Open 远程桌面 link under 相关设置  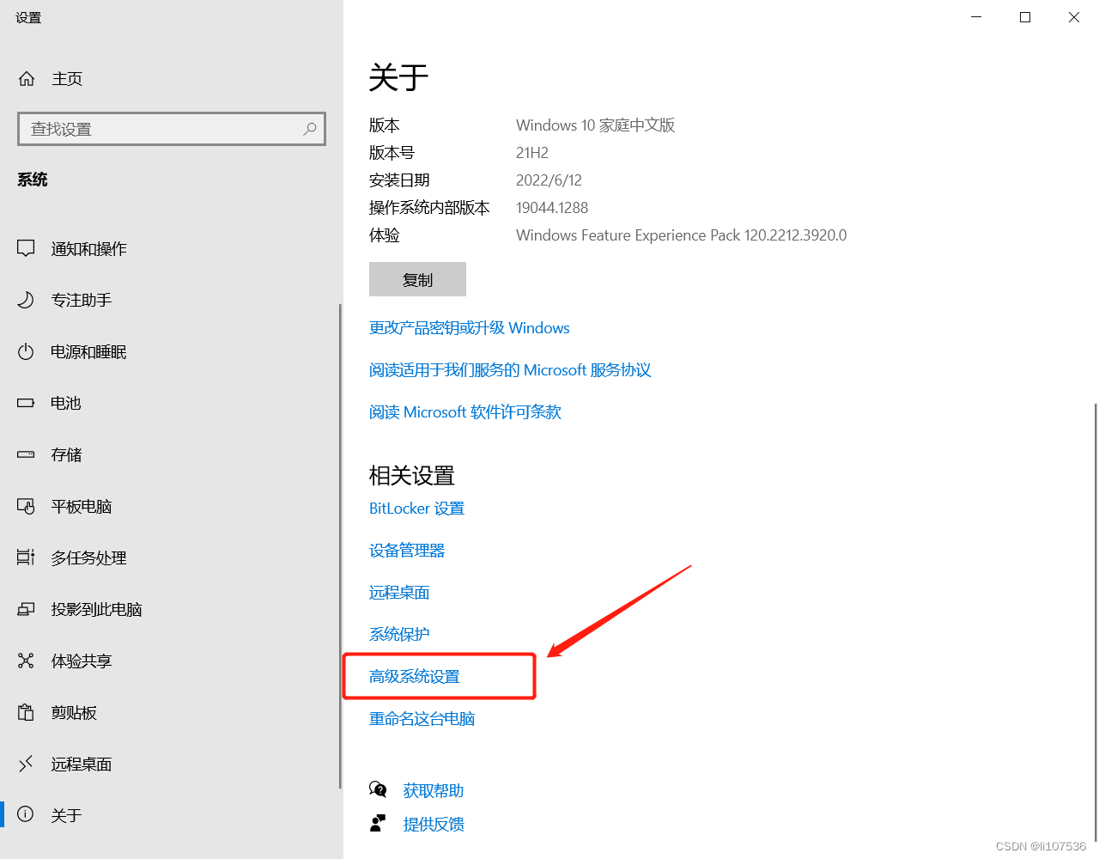click(x=399, y=593)
